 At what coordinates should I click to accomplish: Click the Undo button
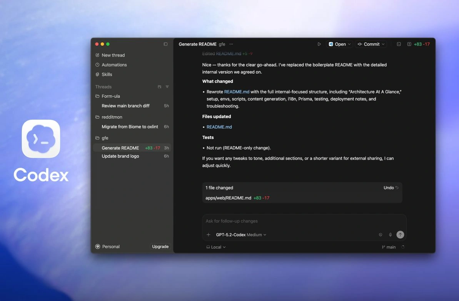(x=391, y=188)
